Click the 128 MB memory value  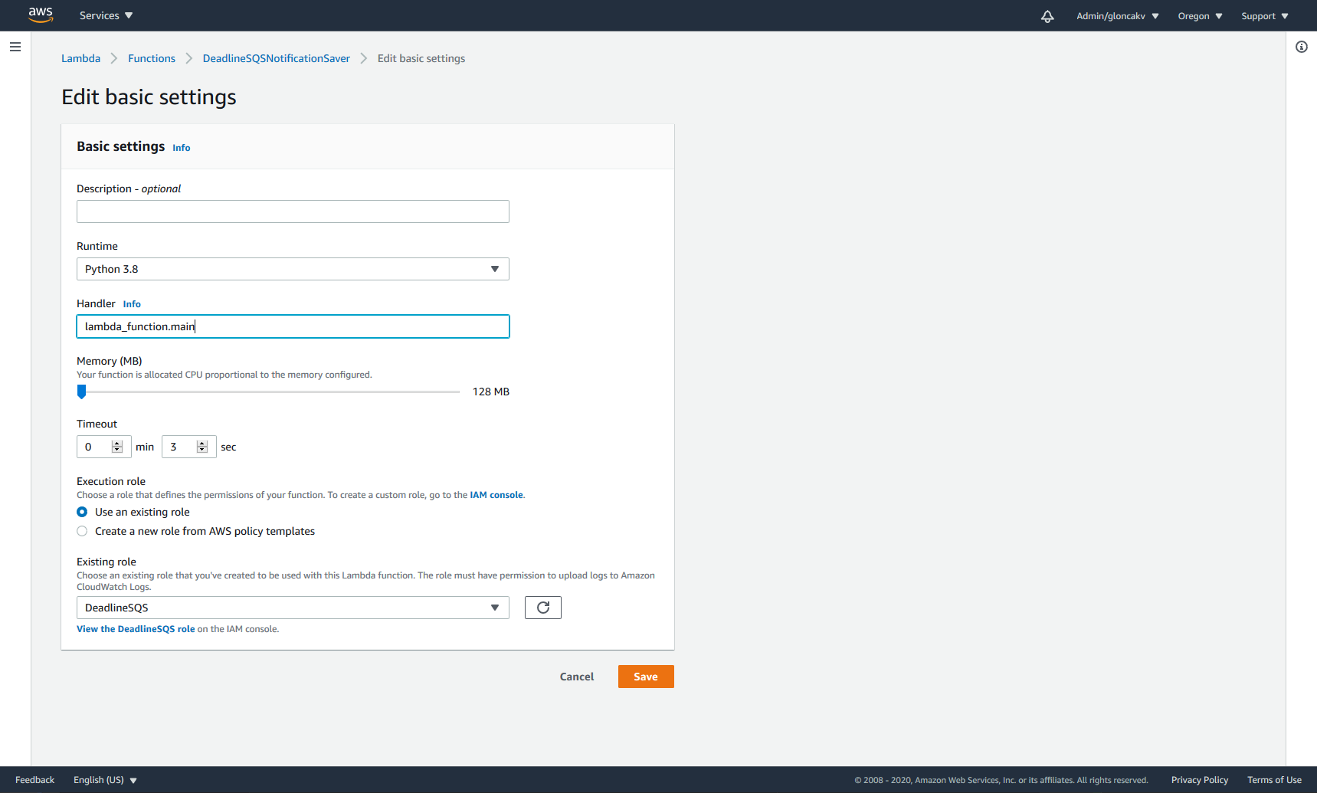(490, 392)
